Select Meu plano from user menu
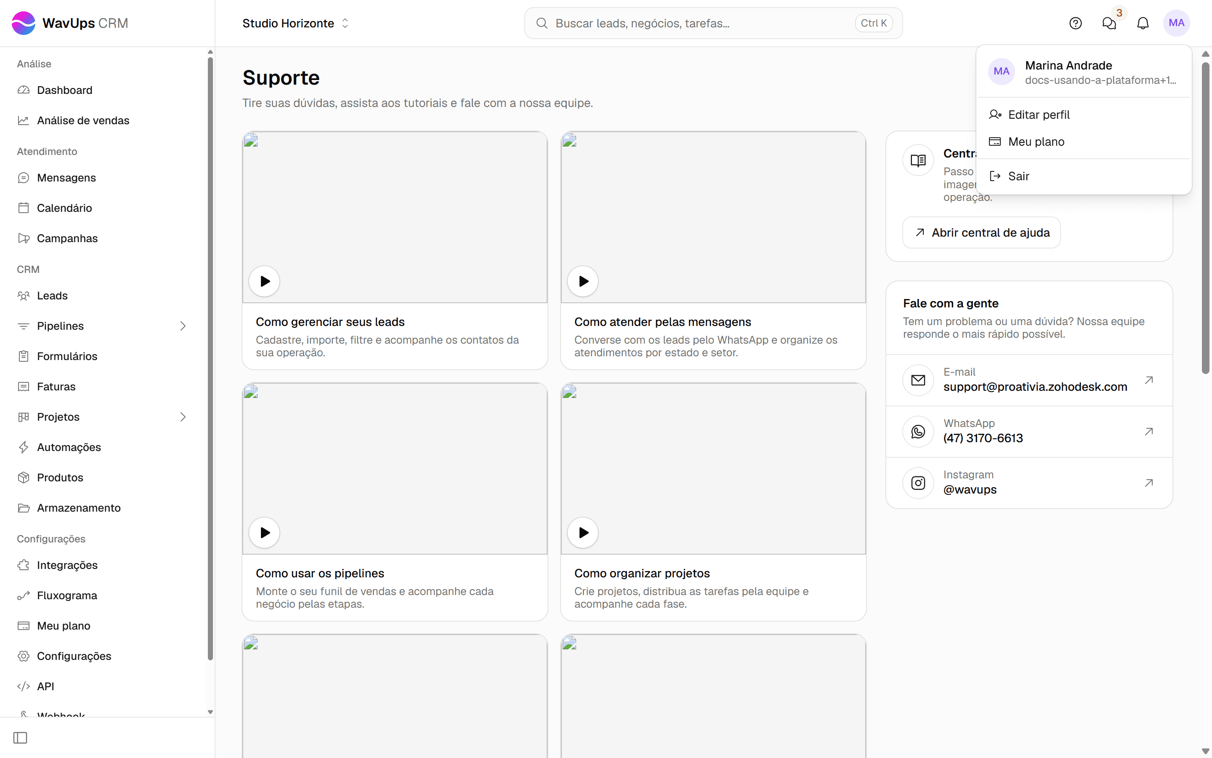 (x=1084, y=142)
